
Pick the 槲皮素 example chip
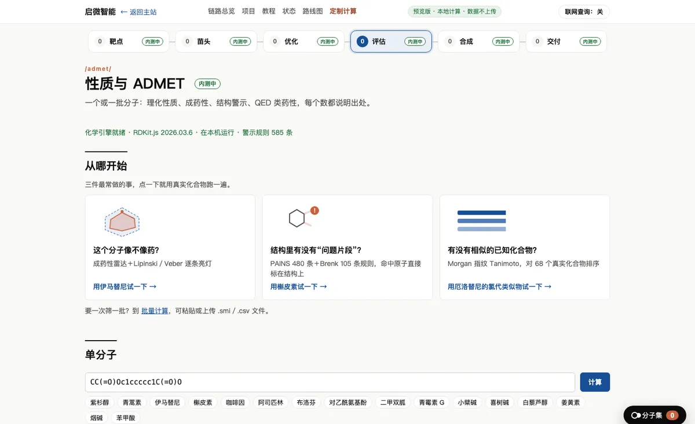[203, 403]
